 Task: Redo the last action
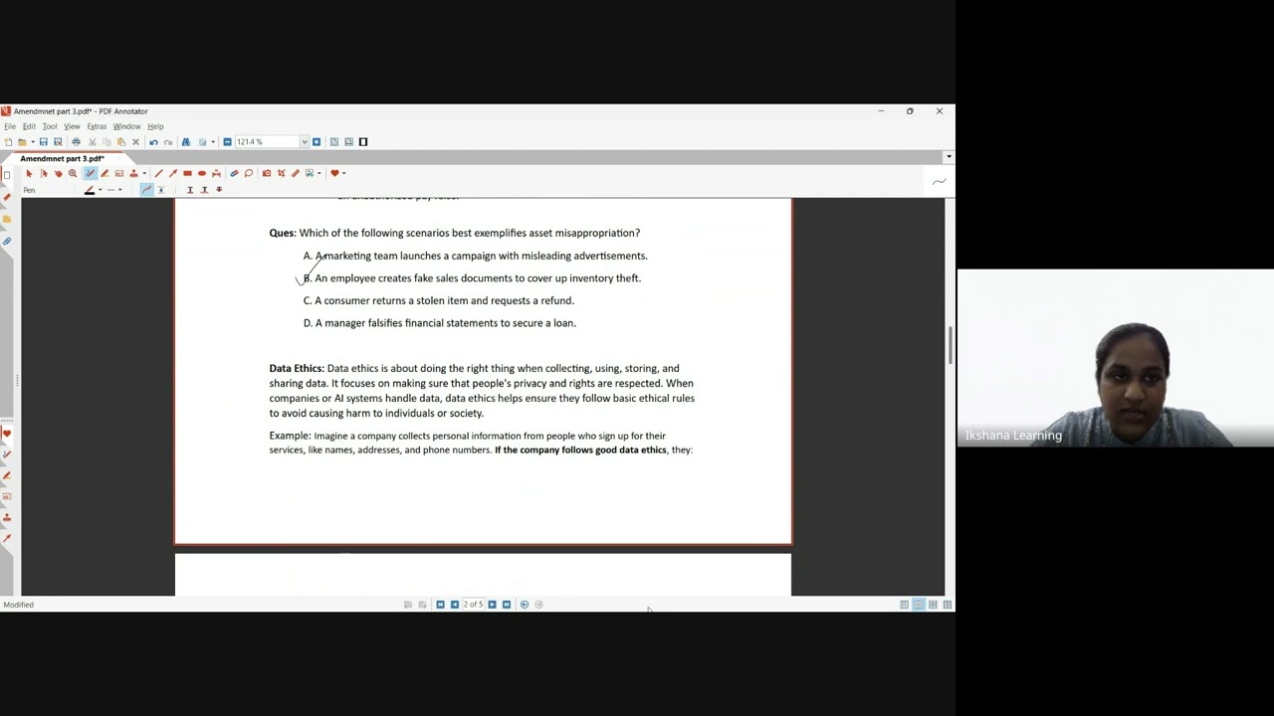coord(168,141)
